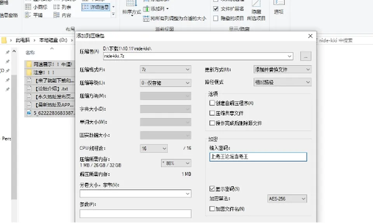Select the 平铺 tiles layout
Image resolution: width=373 pixels, height=223 pixels.
point(34,15)
